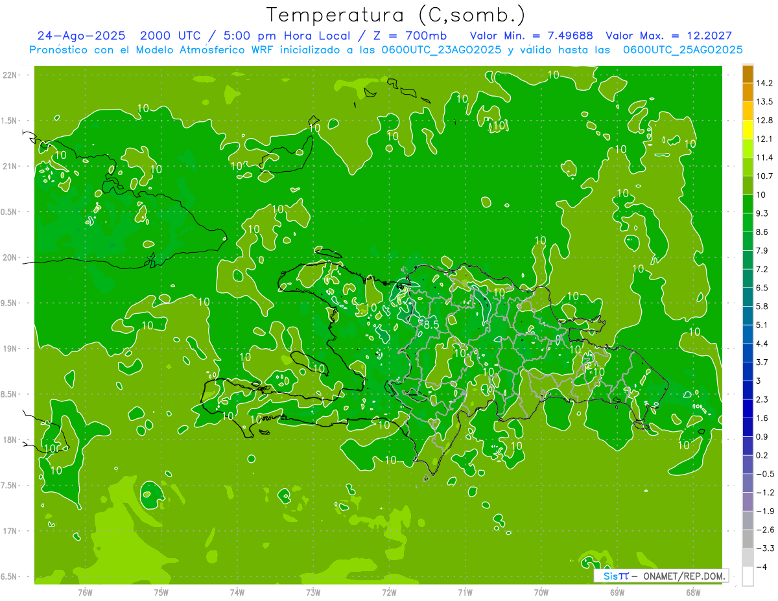
Task: Select the blue swatch between 4.4 and 5.1
Action: click(x=748, y=334)
